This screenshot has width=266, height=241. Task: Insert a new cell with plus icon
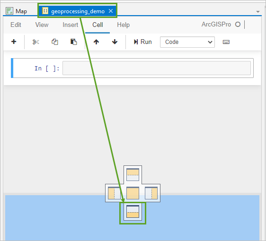pyautogui.click(x=14, y=42)
